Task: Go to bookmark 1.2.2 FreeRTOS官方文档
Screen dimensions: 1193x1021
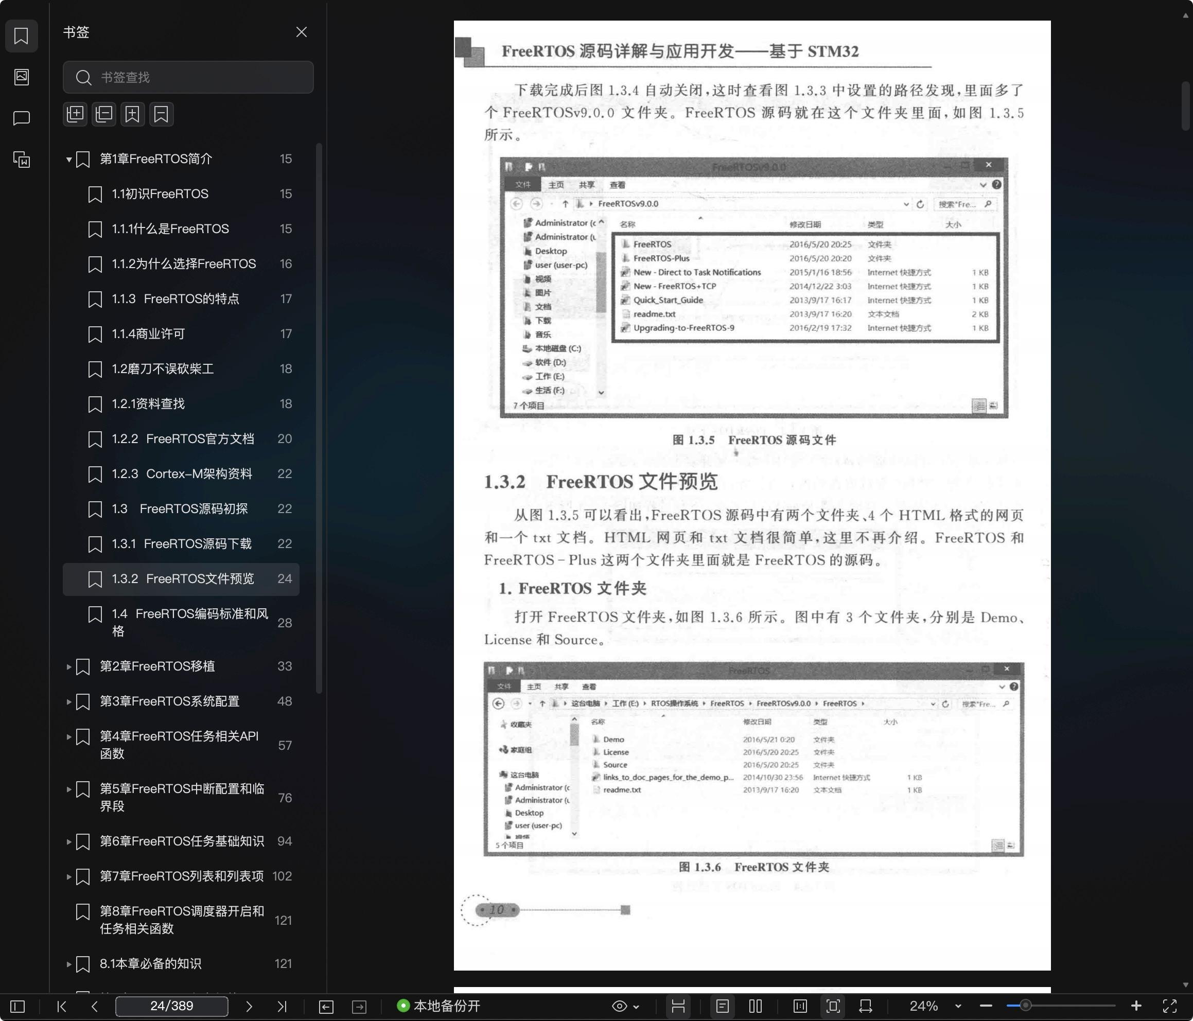Action: click(181, 439)
